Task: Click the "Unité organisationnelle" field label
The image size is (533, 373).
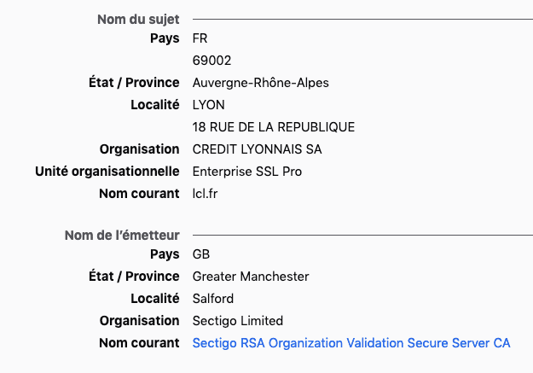Action: [x=107, y=172]
